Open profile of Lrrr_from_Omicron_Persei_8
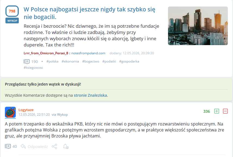Viewport: 233px width, 157px height. pyautogui.click(x=46, y=53)
